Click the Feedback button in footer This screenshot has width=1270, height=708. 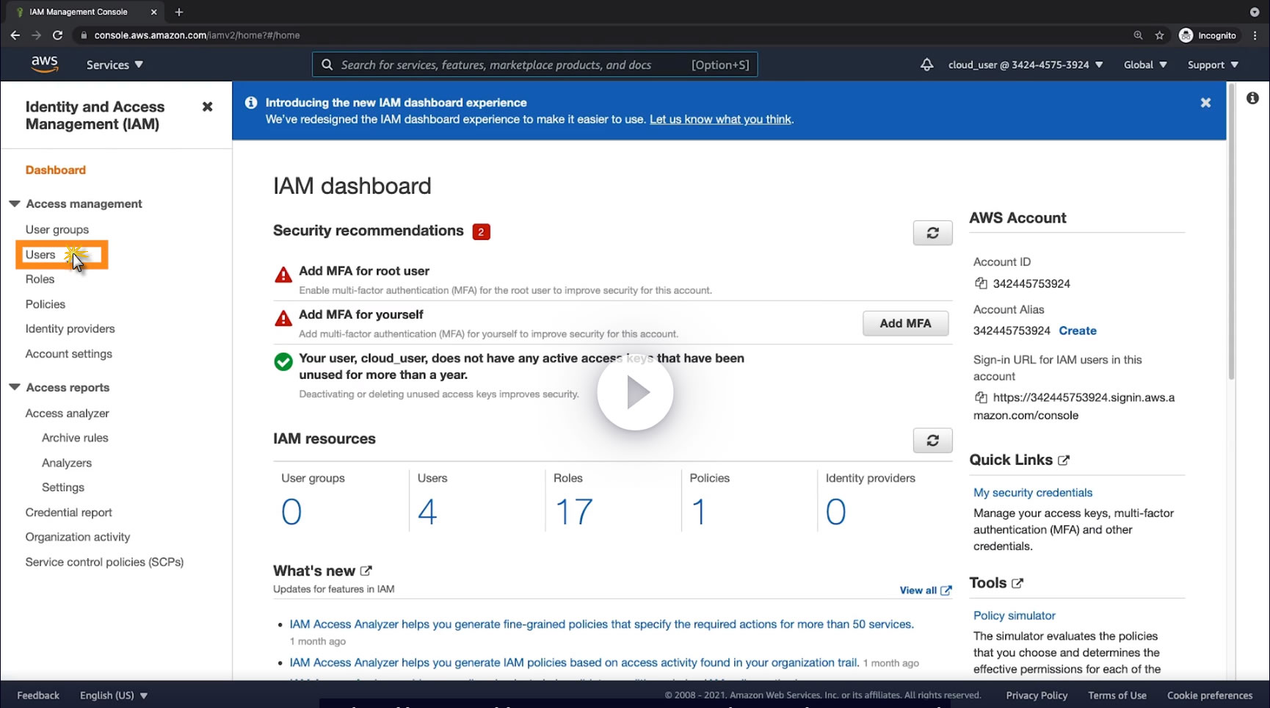(x=38, y=696)
